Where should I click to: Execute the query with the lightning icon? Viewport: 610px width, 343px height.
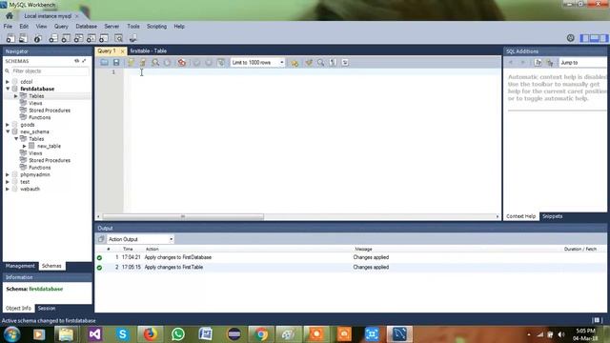(x=132, y=62)
